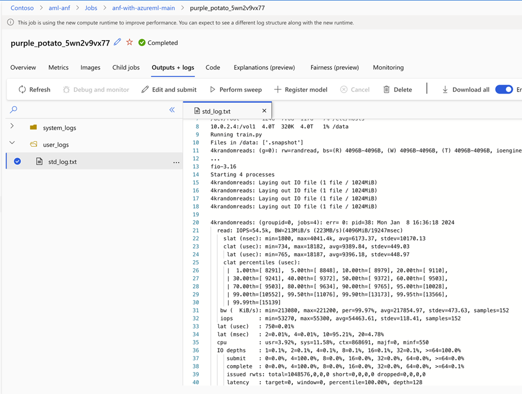Toggle the blue checkmark beside std_log.txt
The width and height of the screenshot is (522, 394).
click(x=17, y=161)
